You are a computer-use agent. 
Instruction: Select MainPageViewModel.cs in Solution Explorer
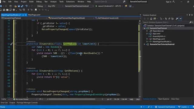pyautogui.click(x=162, y=42)
